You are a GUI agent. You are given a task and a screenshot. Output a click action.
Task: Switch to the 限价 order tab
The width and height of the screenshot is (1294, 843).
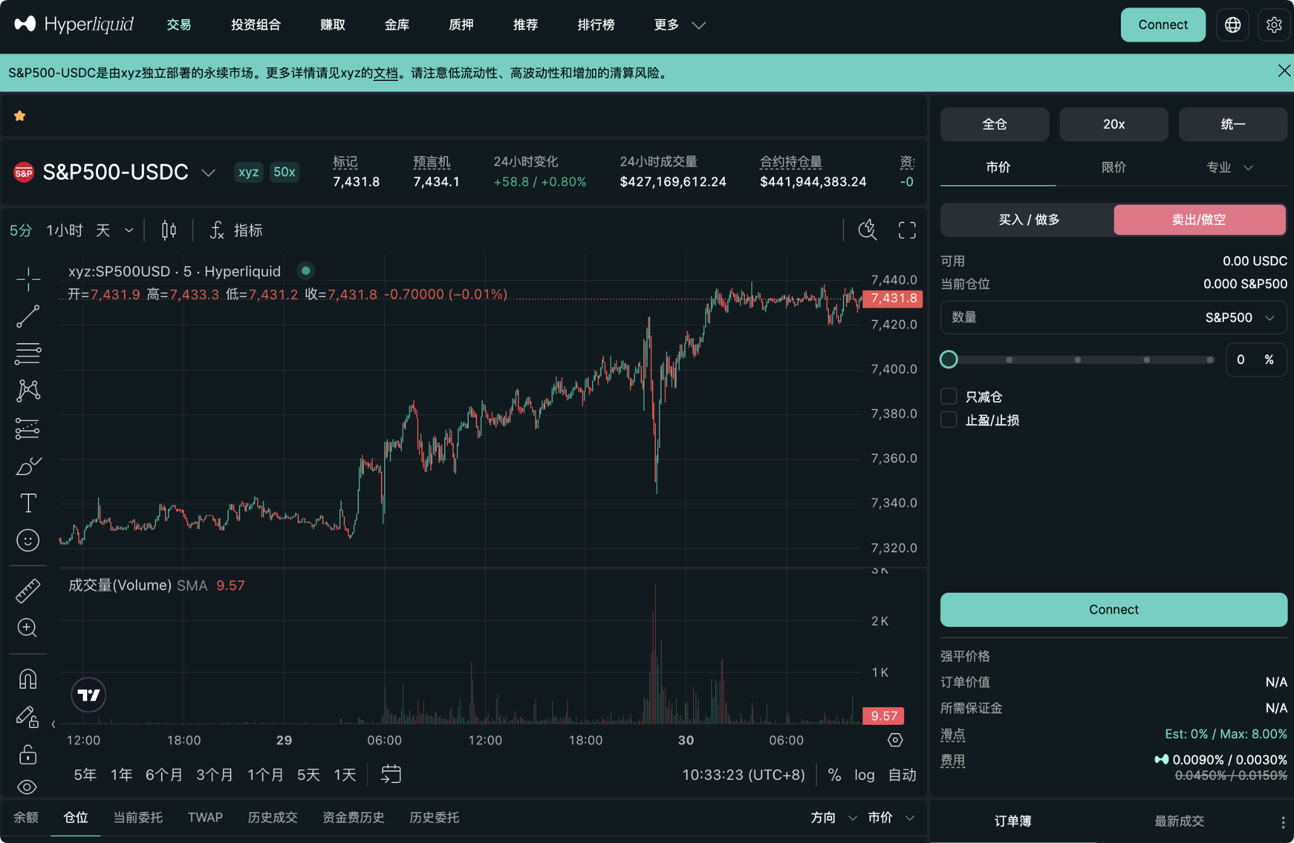tap(1113, 167)
